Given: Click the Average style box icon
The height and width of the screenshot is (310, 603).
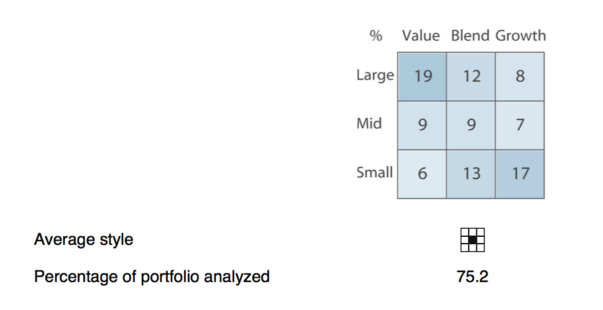Looking at the screenshot, I should click(x=472, y=240).
